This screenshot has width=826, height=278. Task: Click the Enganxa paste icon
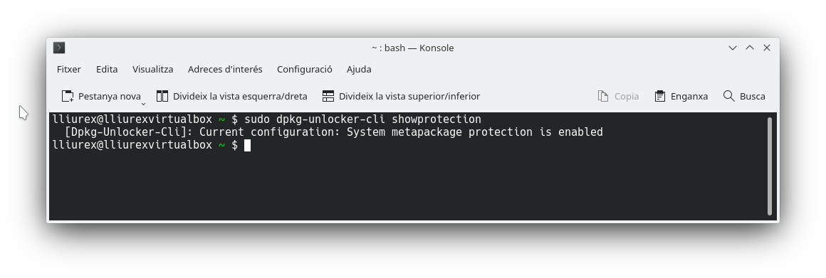click(659, 96)
